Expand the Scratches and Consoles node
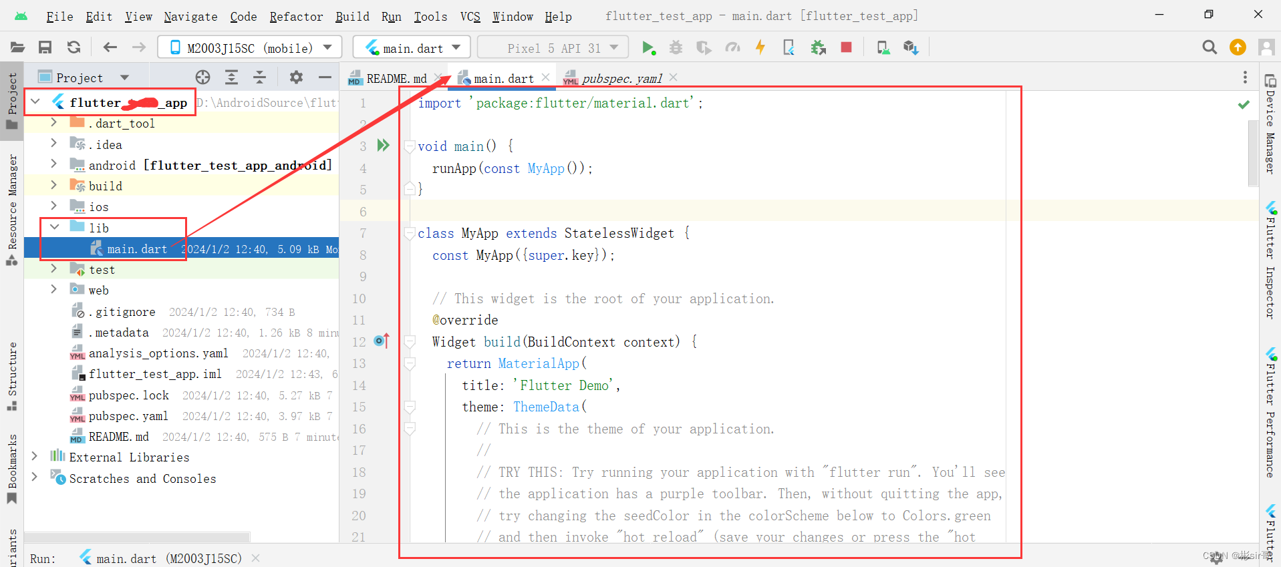 click(x=35, y=478)
